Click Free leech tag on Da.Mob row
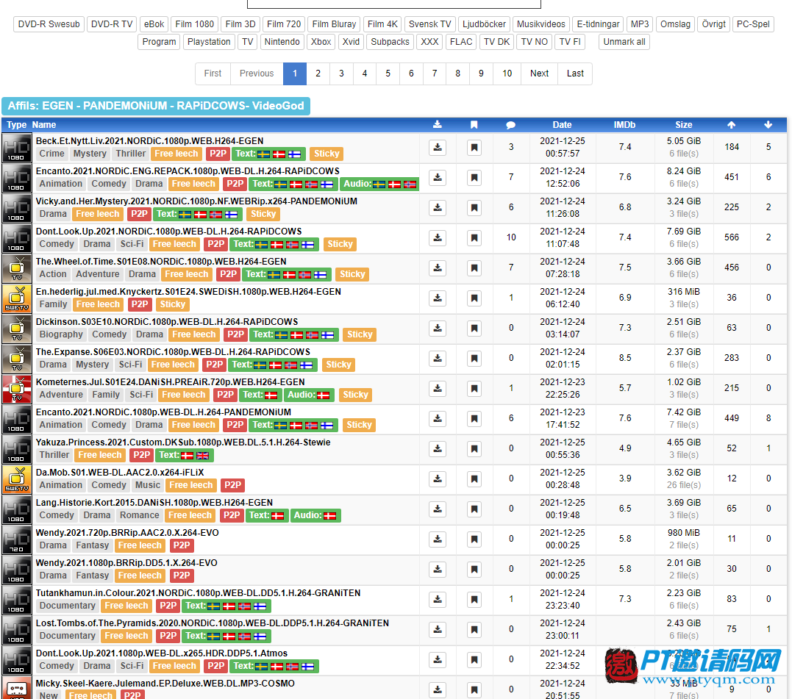Image resolution: width=792 pixels, height=699 pixels. [x=191, y=485]
